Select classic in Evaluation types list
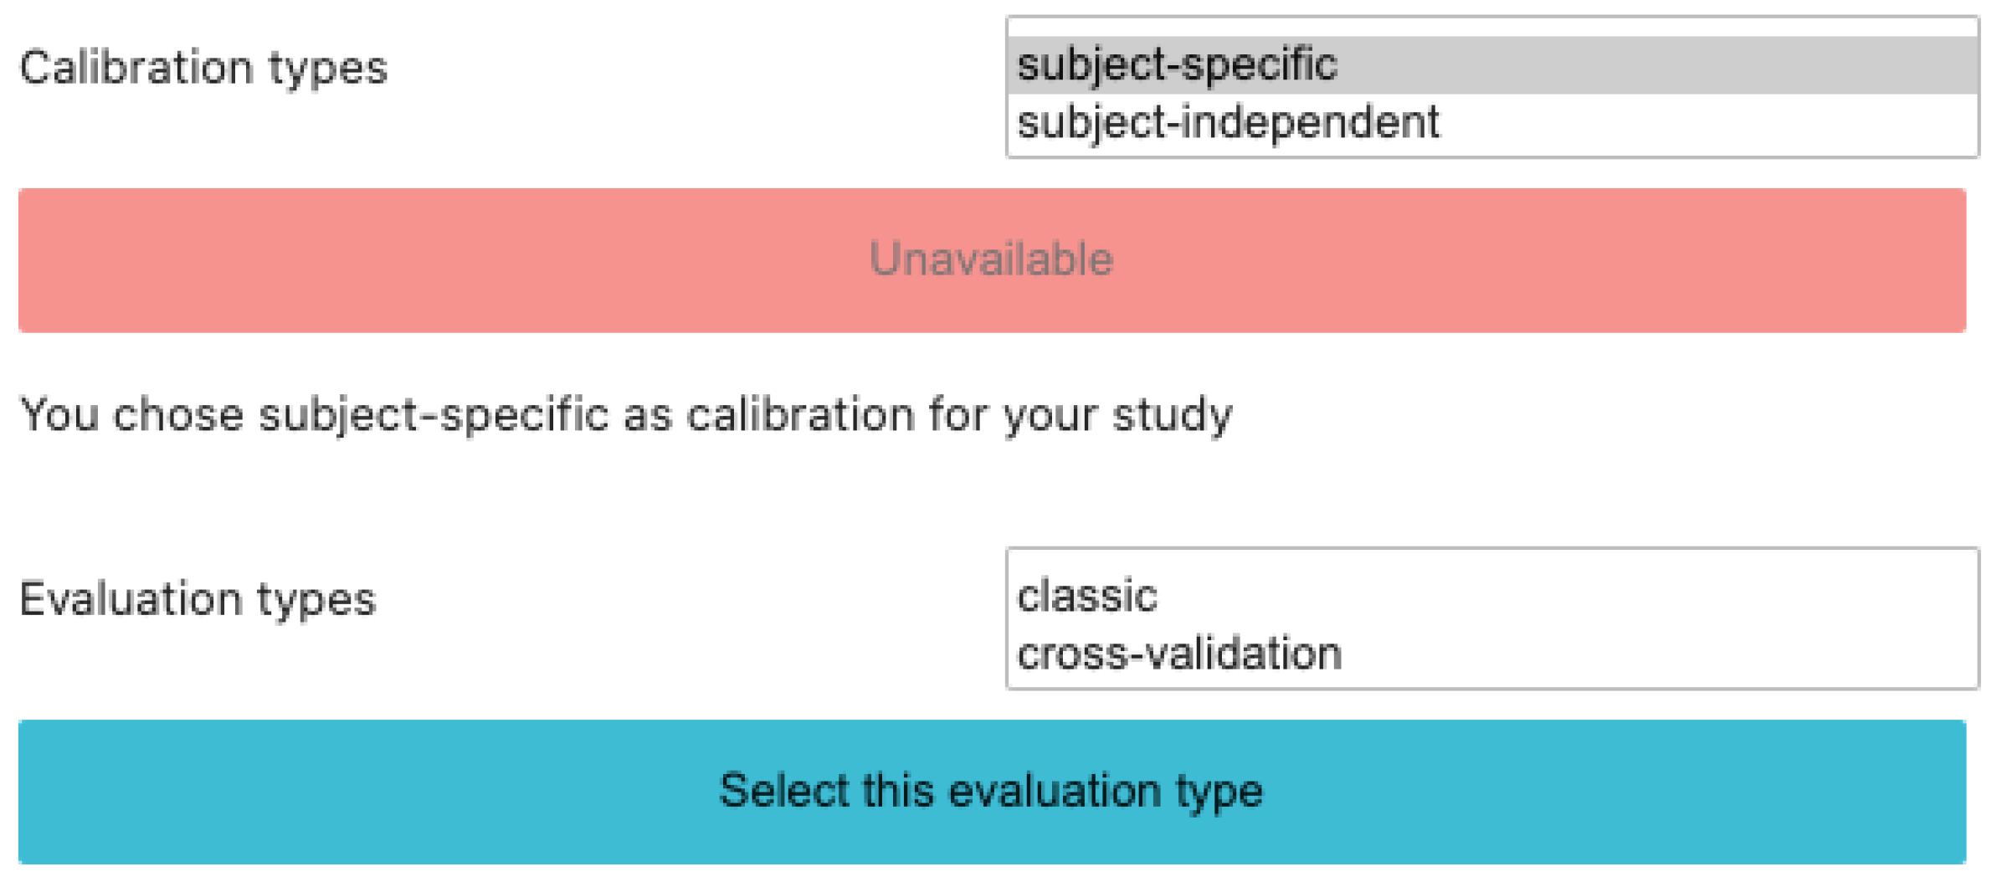Screen dimensions: 1997x882 point(1087,597)
